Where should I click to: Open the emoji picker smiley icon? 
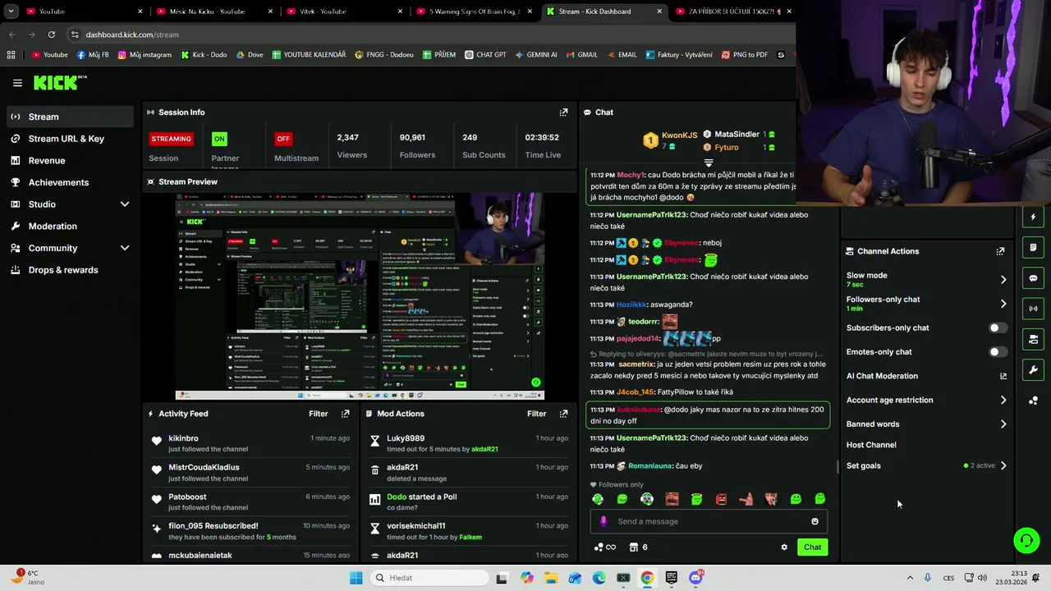(815, 521)
